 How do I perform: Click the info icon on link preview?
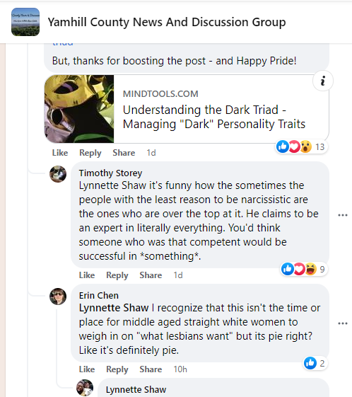[x=322, y=81]
